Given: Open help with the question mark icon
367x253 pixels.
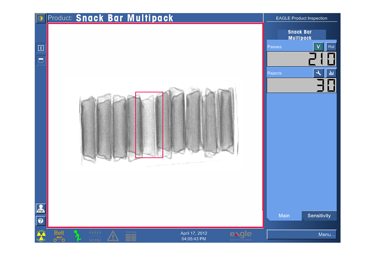Looking at the screenshot, I should coord(41,221).
